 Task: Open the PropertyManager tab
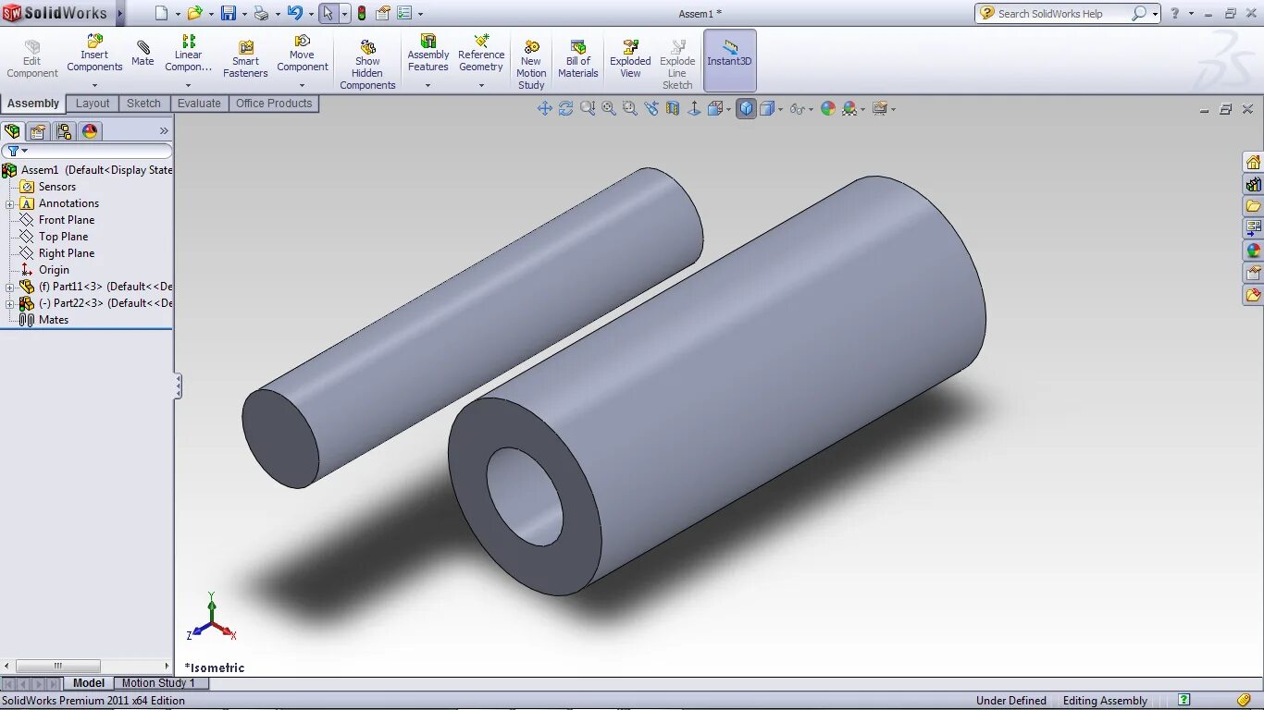pos(38,131)
